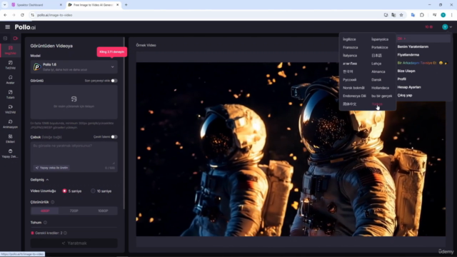Select Endonezya Dili language
The height and width of the screenshot is (257, 457).
(x=354, y=96)
